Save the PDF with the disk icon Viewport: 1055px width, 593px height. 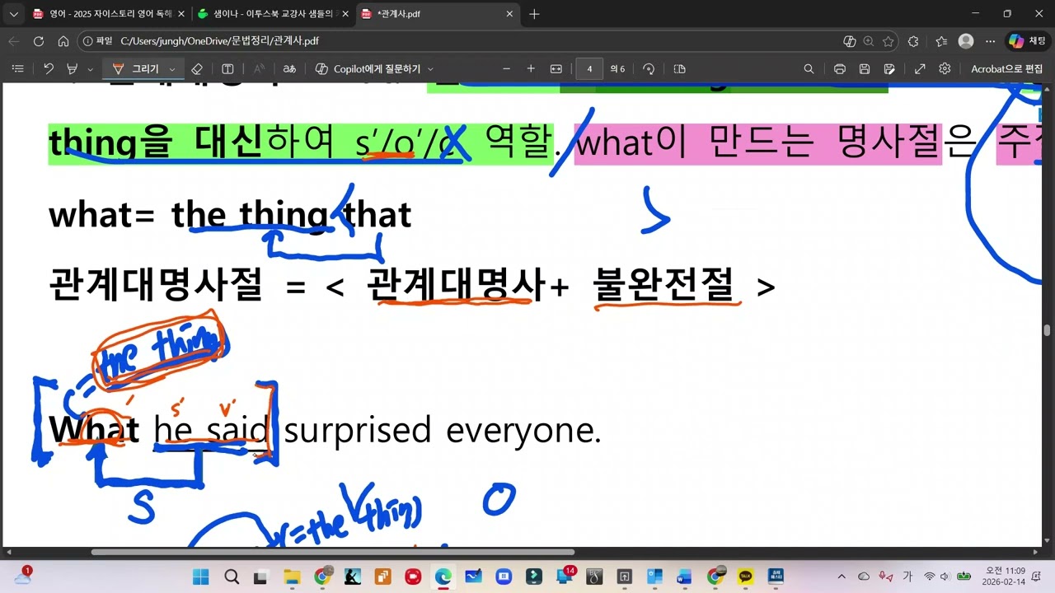coord(865,69)
